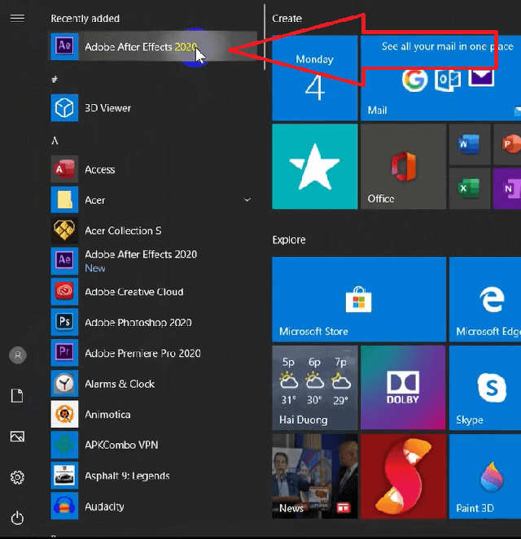Launch Adobe Creative Cloud app
The height and width of the screenshot is (539, 521).
tap(134, 292)
